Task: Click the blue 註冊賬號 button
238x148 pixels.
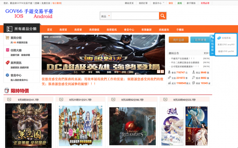Action: (200, 40)
